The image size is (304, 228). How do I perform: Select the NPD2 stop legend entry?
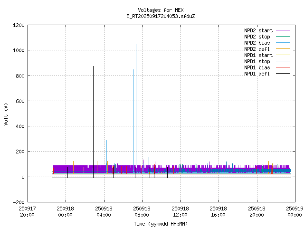pyautogui.click(x=257, y=37)
